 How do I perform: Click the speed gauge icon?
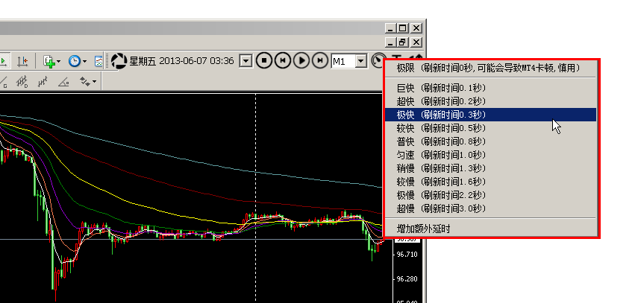[379, 61]
